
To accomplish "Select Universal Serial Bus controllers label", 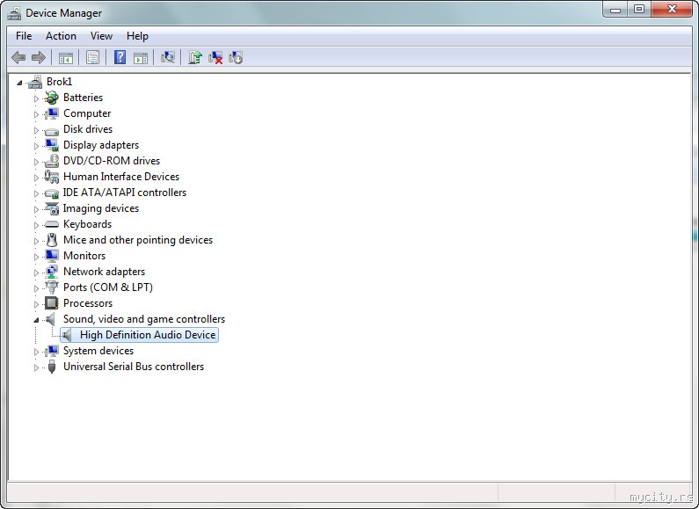I will click(134, 367).
